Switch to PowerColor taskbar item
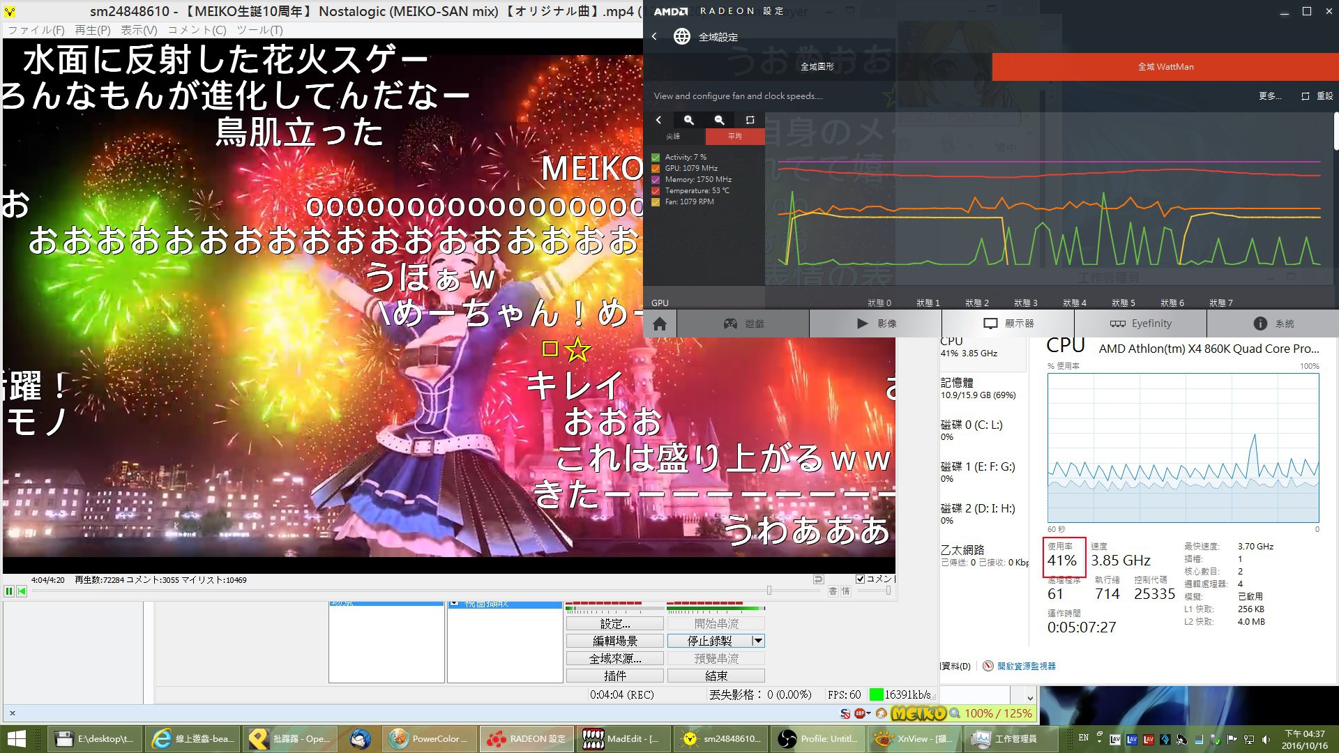The image size is (1339, 753). pyautogui.click(x=430, y=739)
